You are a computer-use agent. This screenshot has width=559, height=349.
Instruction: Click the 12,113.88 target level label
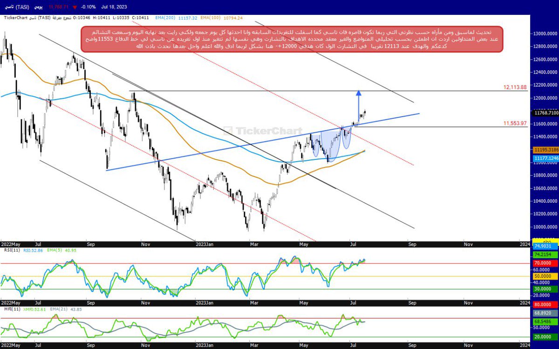click(515, 87)
